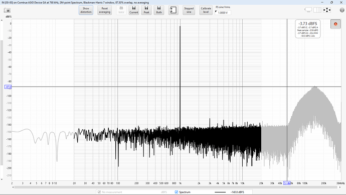Click the greyed WAV save icon
The image size is (346, 195).
tap(121, 10)
